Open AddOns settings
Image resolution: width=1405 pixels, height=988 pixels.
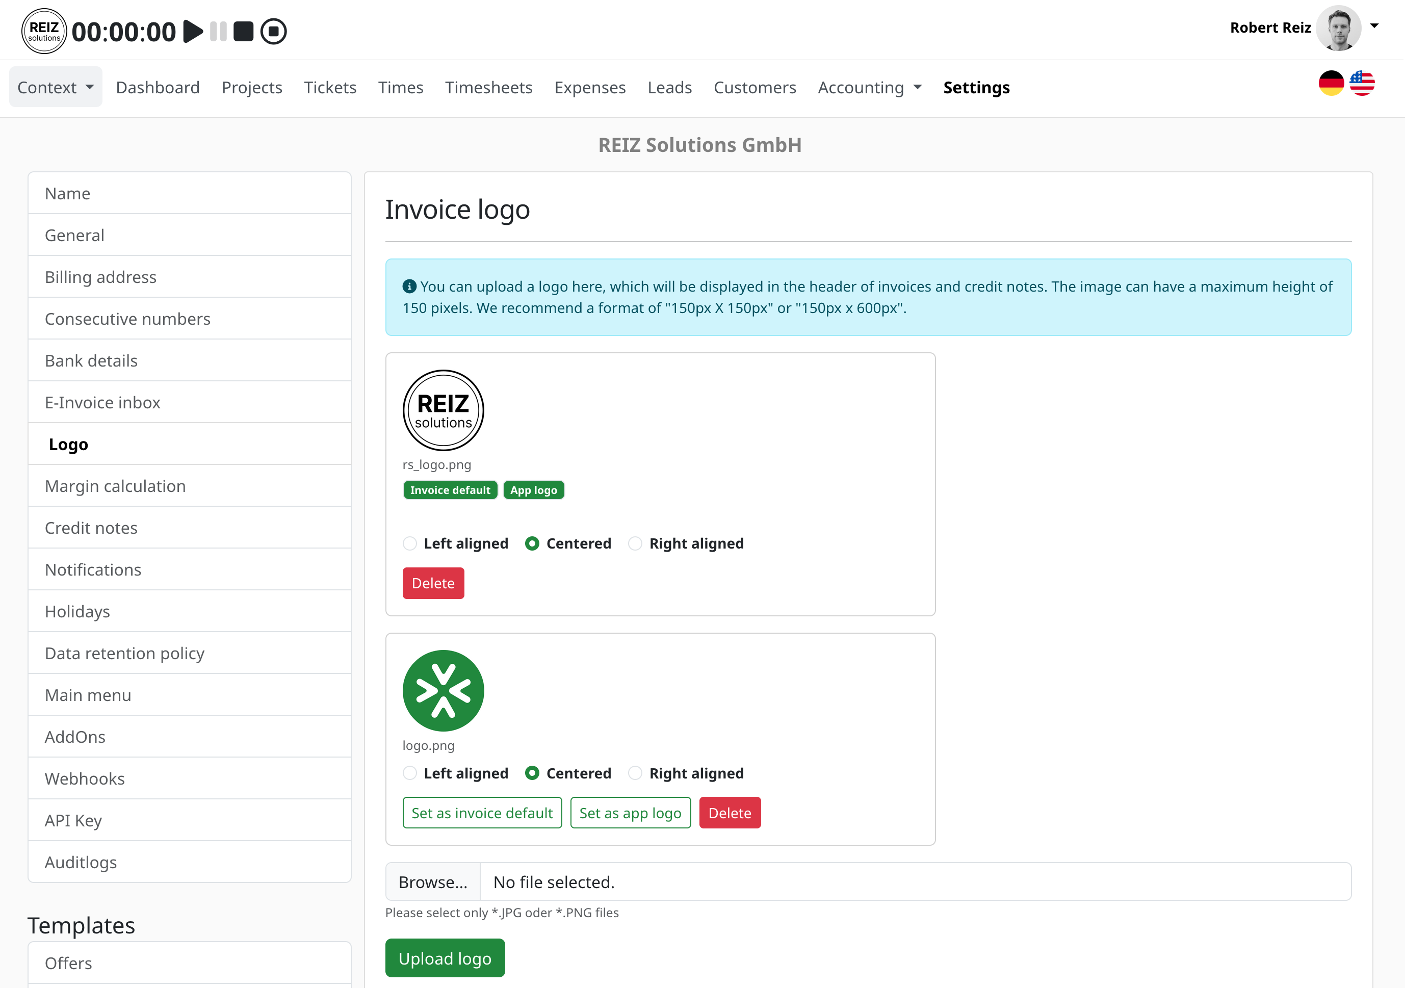[190, 737]
